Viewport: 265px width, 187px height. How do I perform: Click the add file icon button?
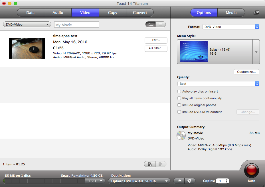coord(150,164)
